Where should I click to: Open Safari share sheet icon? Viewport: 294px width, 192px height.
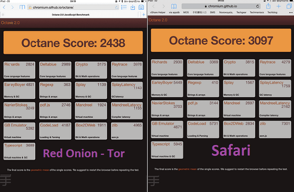(268, 6)
